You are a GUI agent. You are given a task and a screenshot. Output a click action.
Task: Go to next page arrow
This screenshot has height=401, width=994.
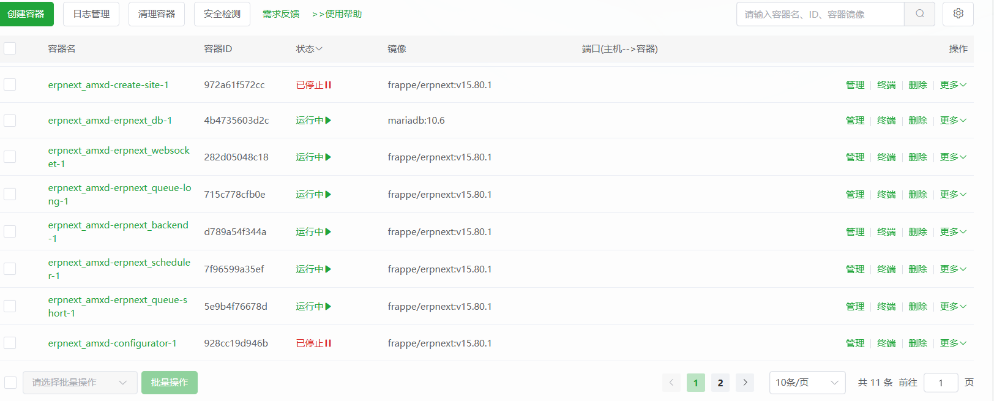tap(745, 383)
